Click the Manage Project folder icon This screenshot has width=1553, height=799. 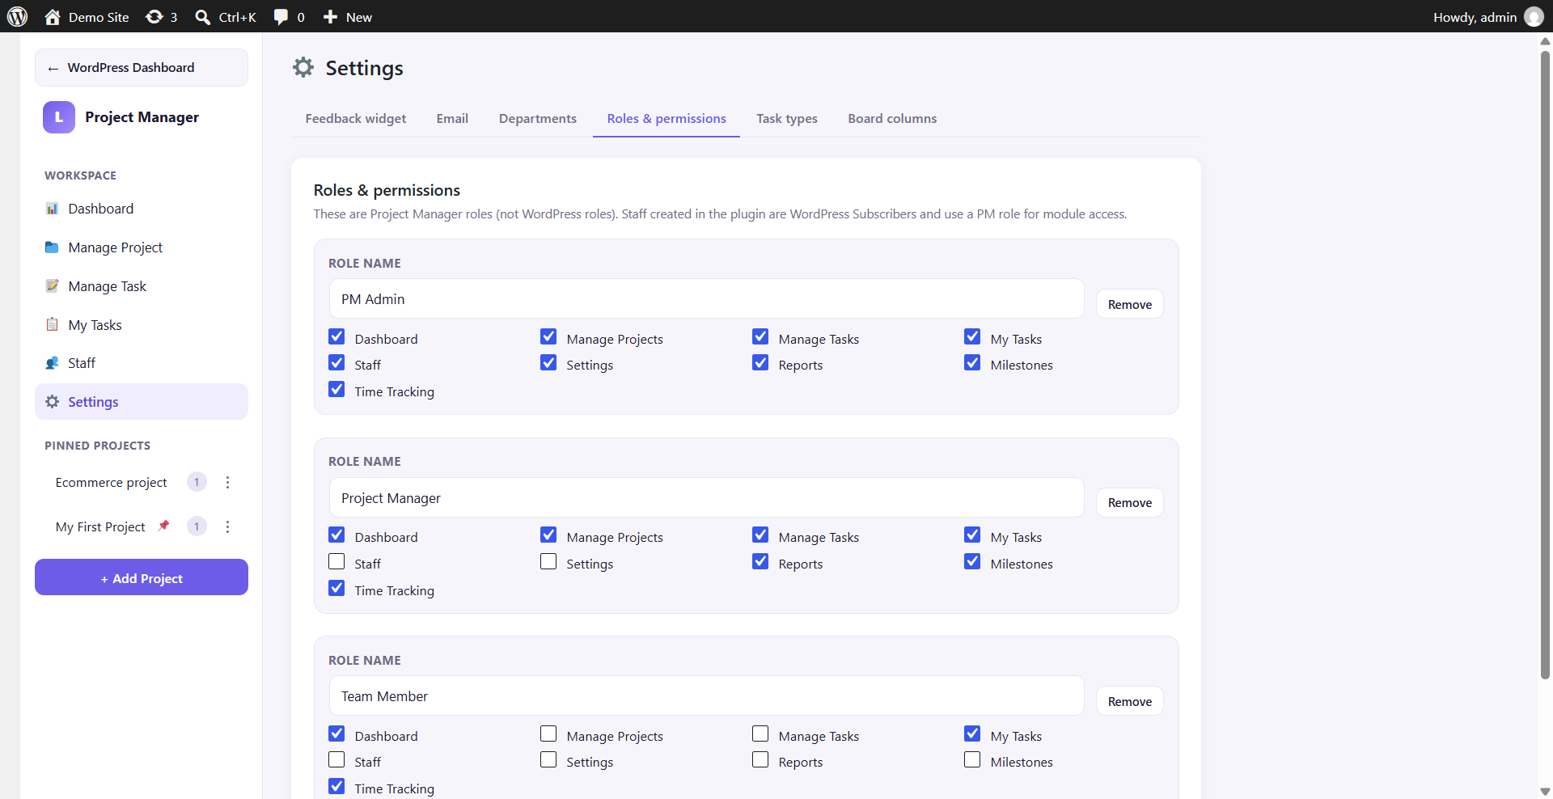point(52,247)
